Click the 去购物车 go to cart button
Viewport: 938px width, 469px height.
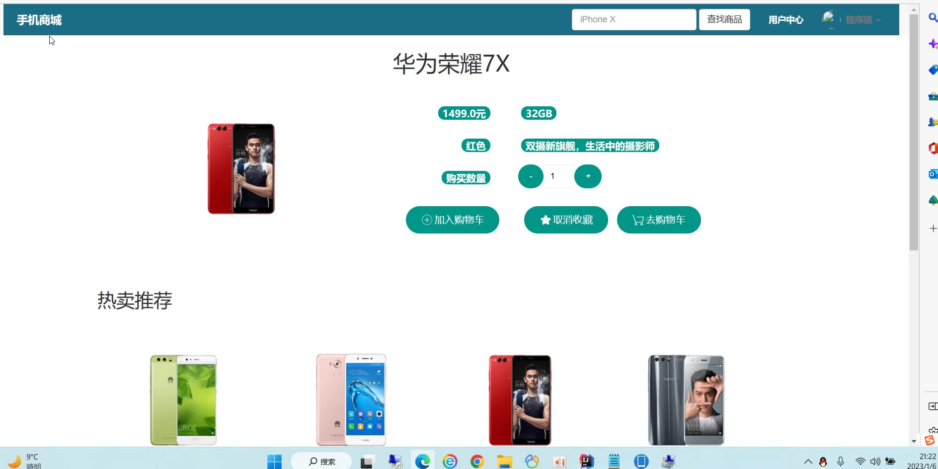coord(659,220)
